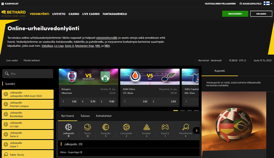Viewport: 274px width, 158px height.
Task: Select the Kuponki tab
Action: pyautogui.click(x=220, y=71)
